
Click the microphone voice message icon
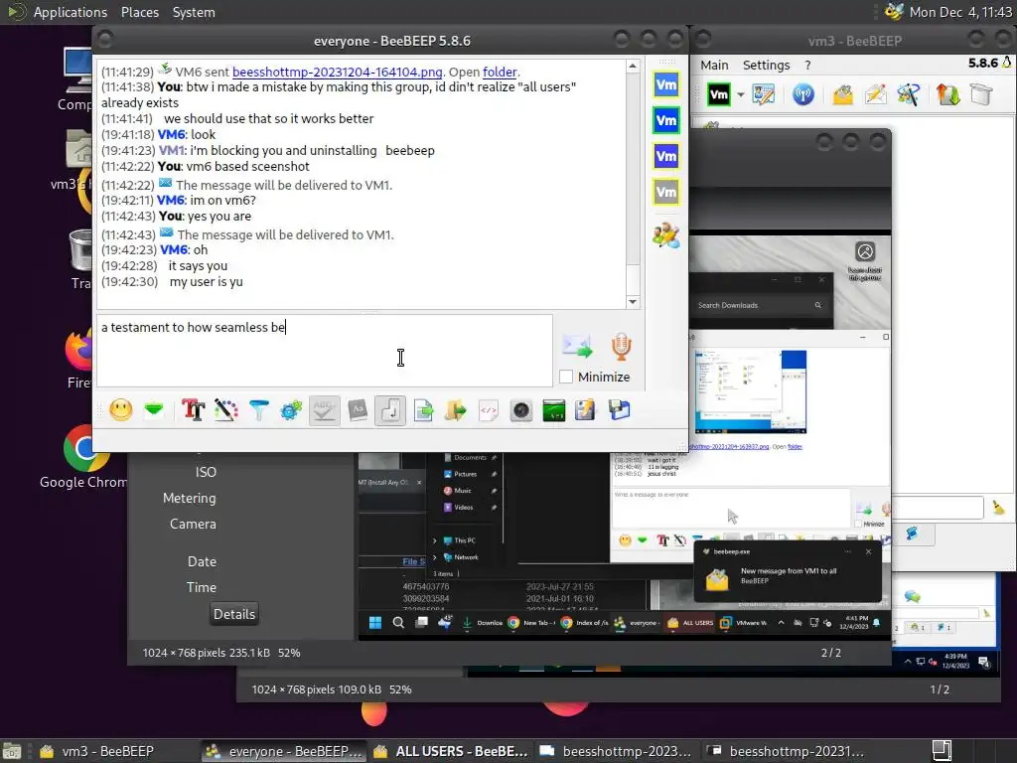point(622,347)
